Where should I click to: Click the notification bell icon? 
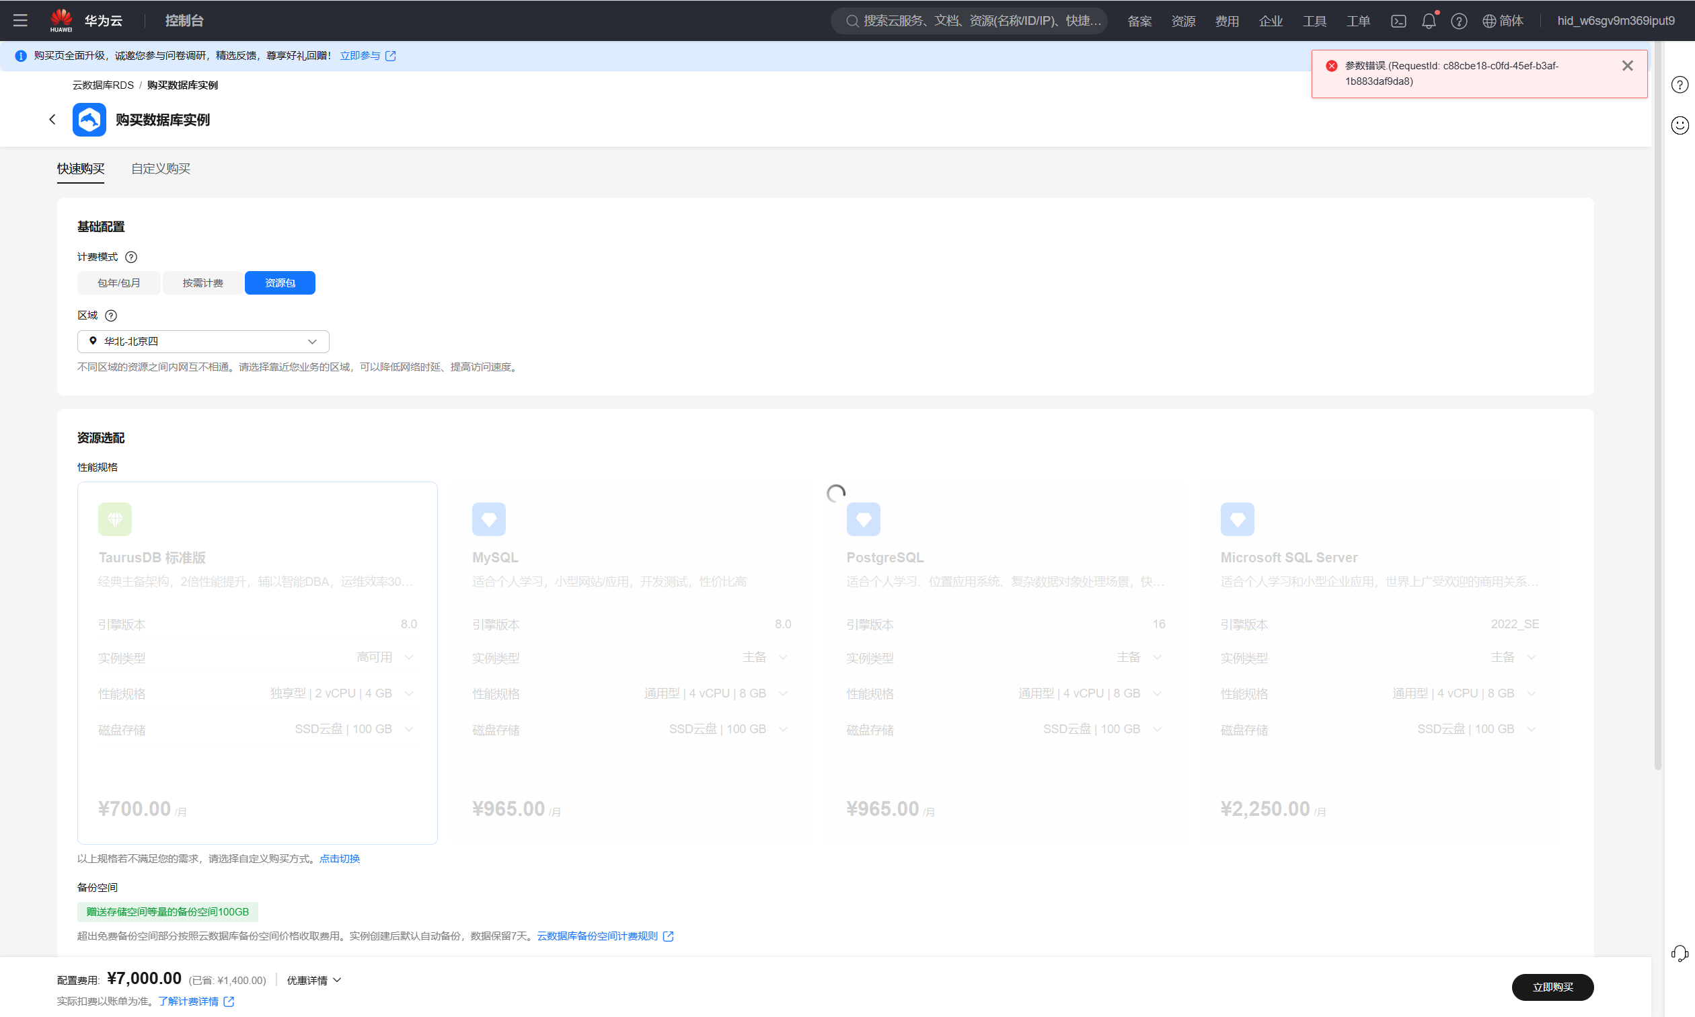pyautogui.click(x=1429, y=22)
